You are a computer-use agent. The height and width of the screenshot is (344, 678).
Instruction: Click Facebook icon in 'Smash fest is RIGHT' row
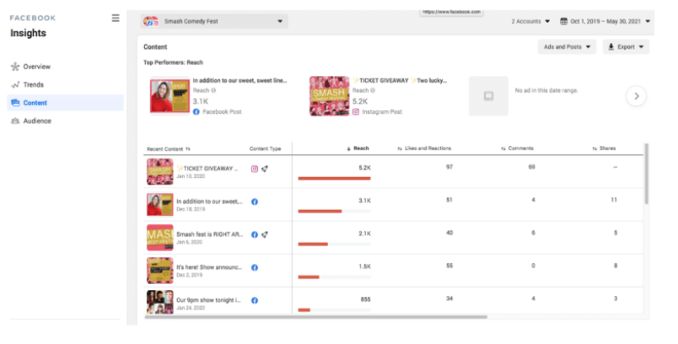click(x=255, y=234)
